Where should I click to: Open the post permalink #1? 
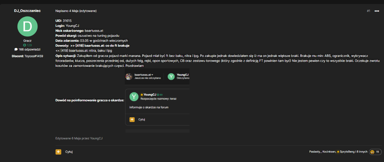click(x=368, y=11)
